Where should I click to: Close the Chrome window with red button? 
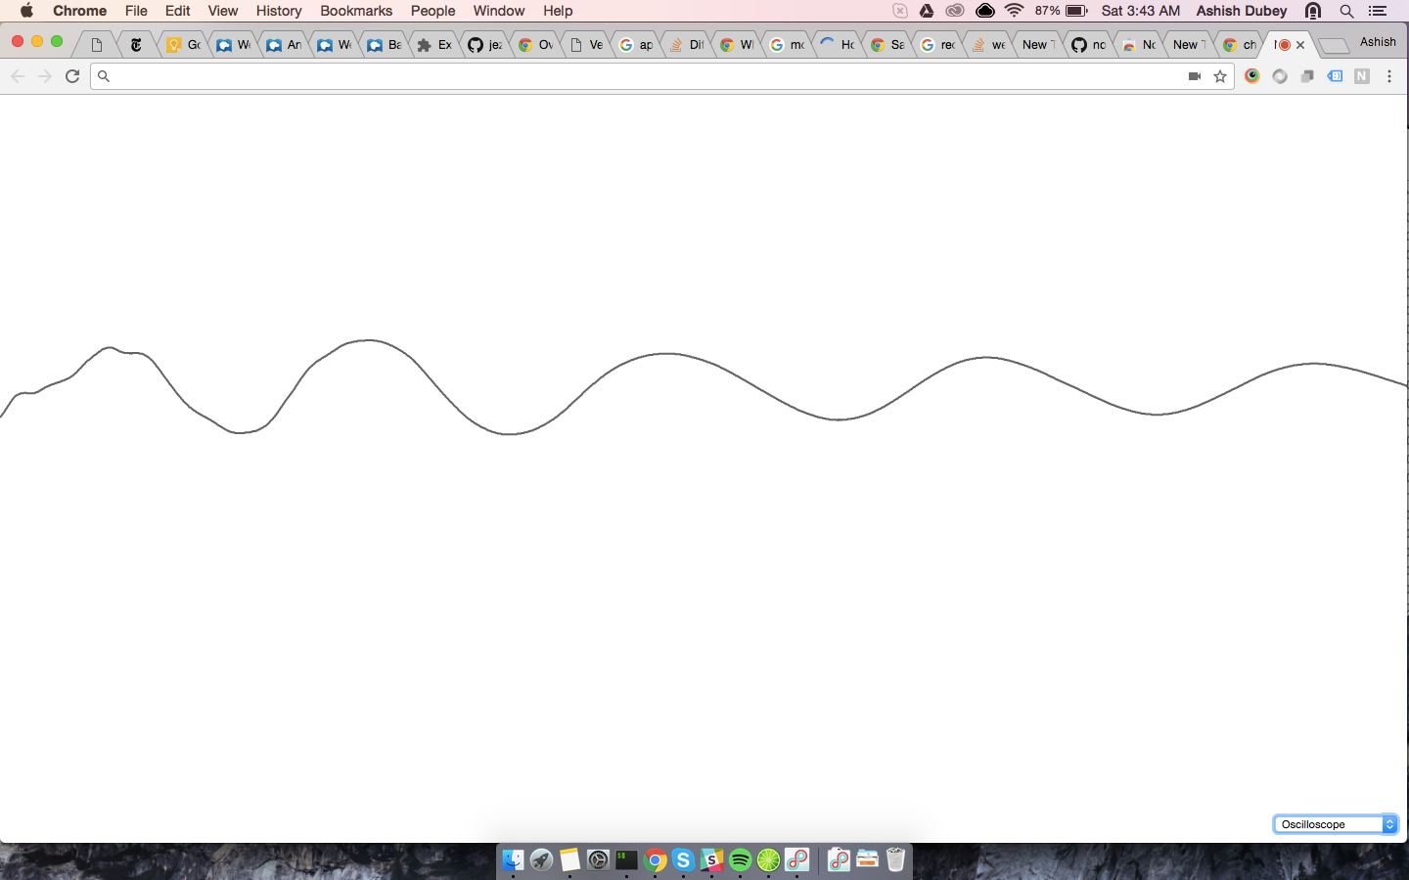tap(18, 41)
